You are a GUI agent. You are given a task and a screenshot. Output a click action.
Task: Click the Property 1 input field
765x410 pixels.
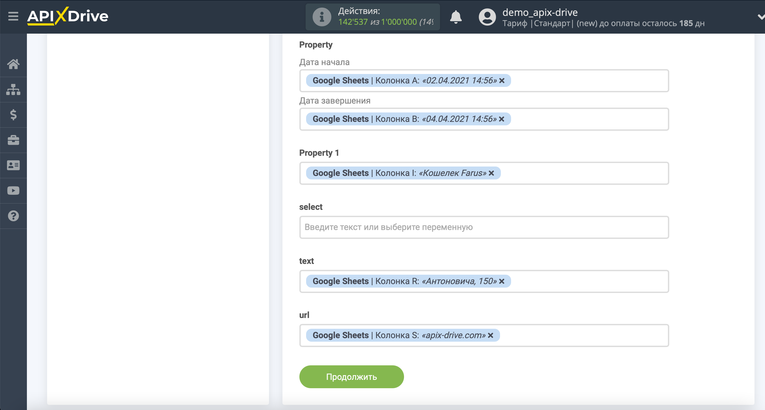coord(484,173)
